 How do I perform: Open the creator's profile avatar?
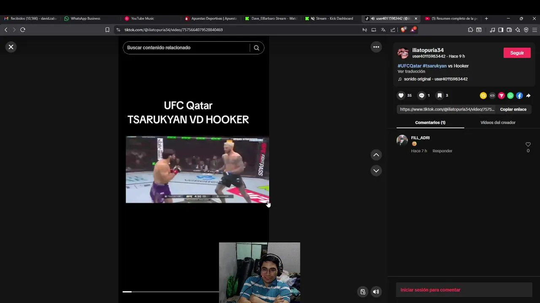click(403, 53)
